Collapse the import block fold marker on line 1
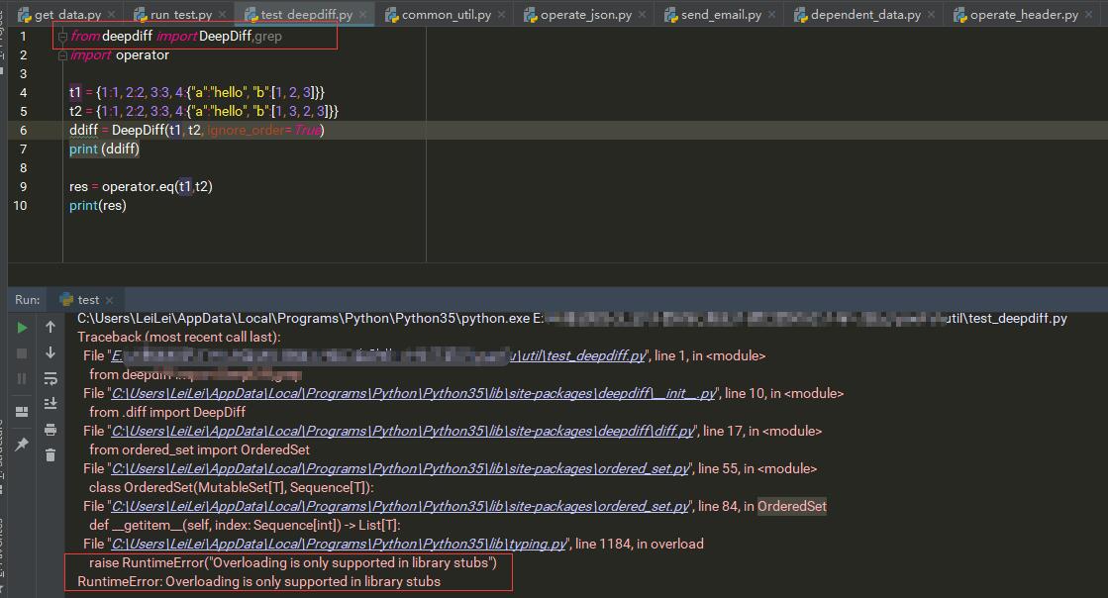1108x598 pixels. click(62, 36)
